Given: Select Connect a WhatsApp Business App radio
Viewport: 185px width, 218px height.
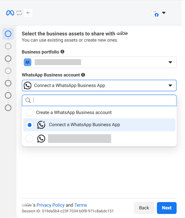Looking at the screenshot, I should pyautogui.click(x=29, y=125).
